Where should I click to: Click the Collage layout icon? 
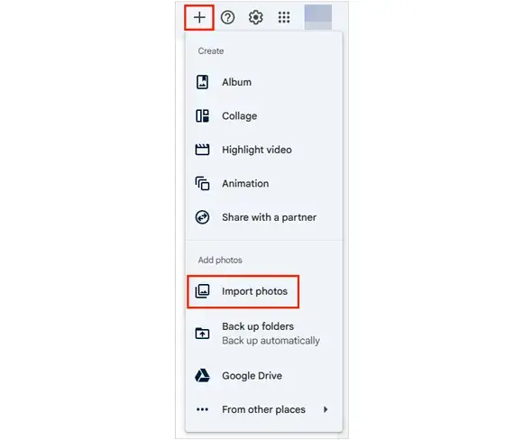tap(202, 115)
